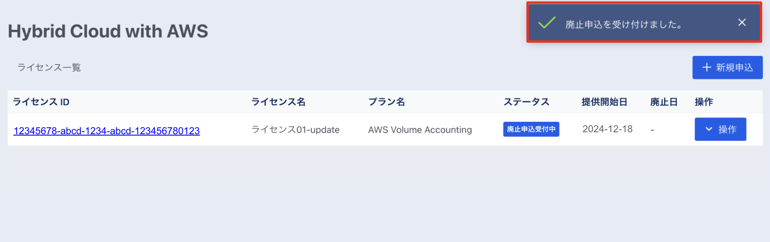This screenshot has height=242, width=770.
Task: Click the ライセンス名 column header
Action: tap(278, 102)
